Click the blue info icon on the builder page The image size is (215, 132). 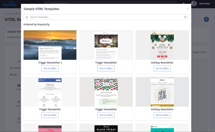click(x=206, y=19)
